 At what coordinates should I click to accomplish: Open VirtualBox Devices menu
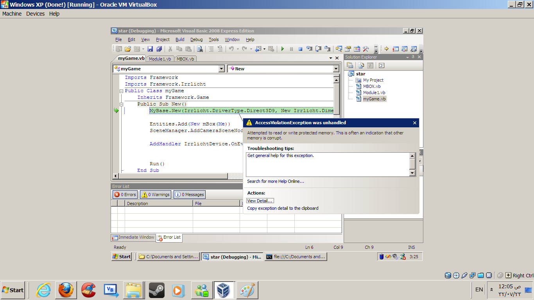[x=36, y=14]
